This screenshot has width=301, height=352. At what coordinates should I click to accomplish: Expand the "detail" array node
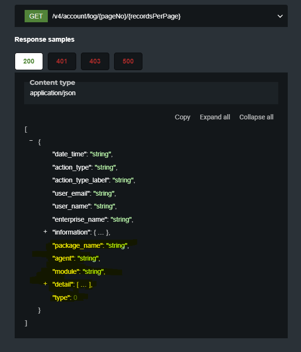pyautogui.click(x=45, y=284)
